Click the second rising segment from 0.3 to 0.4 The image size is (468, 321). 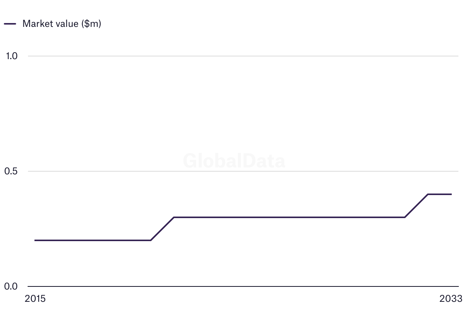point(417,206)
